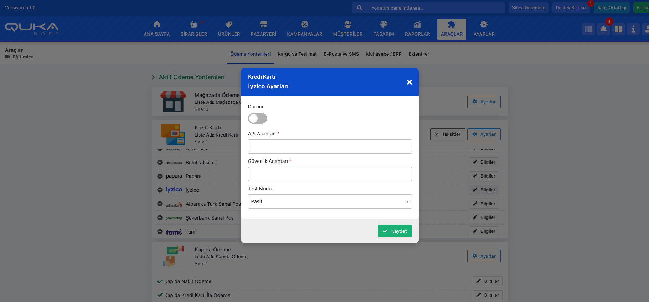Open the notifications bell

pos(603,29)
